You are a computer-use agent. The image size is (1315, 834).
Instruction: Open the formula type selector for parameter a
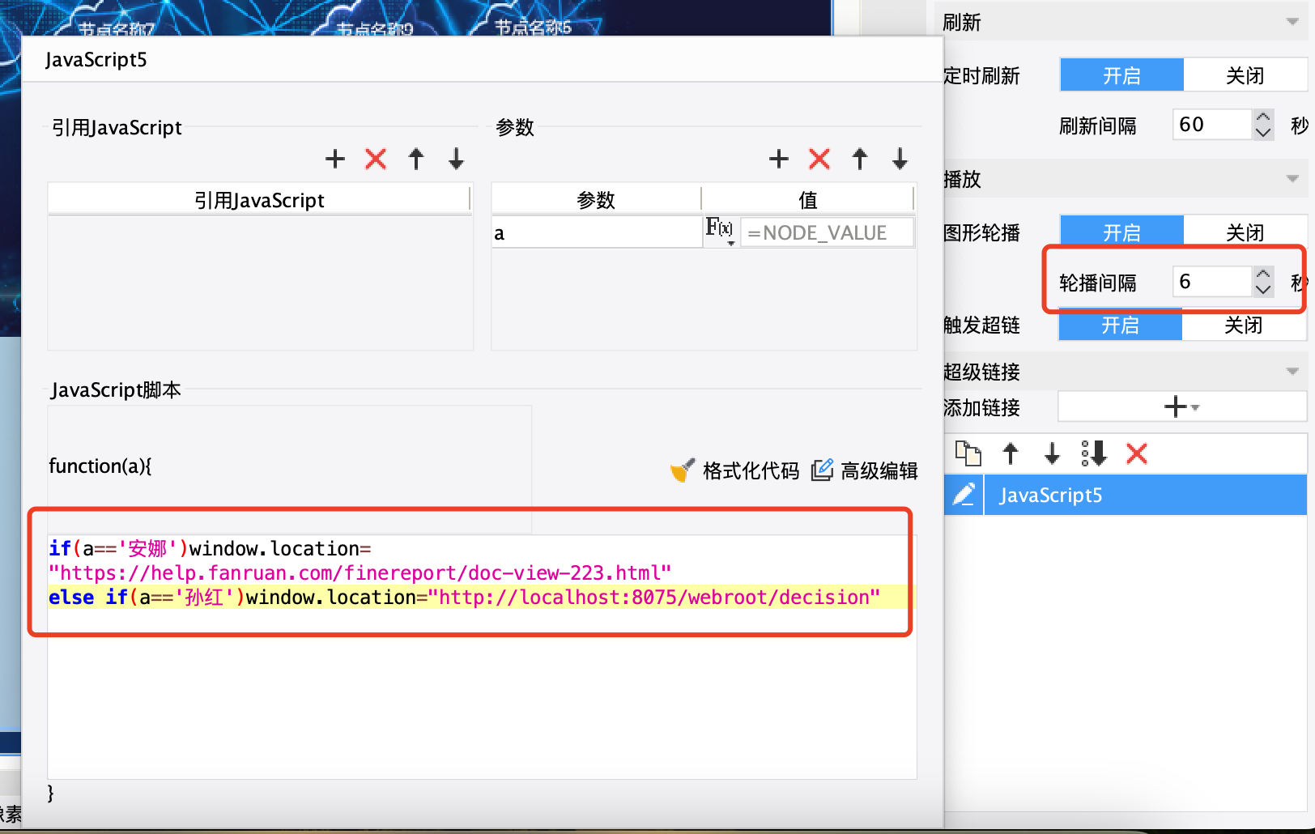tap(720, 231)
